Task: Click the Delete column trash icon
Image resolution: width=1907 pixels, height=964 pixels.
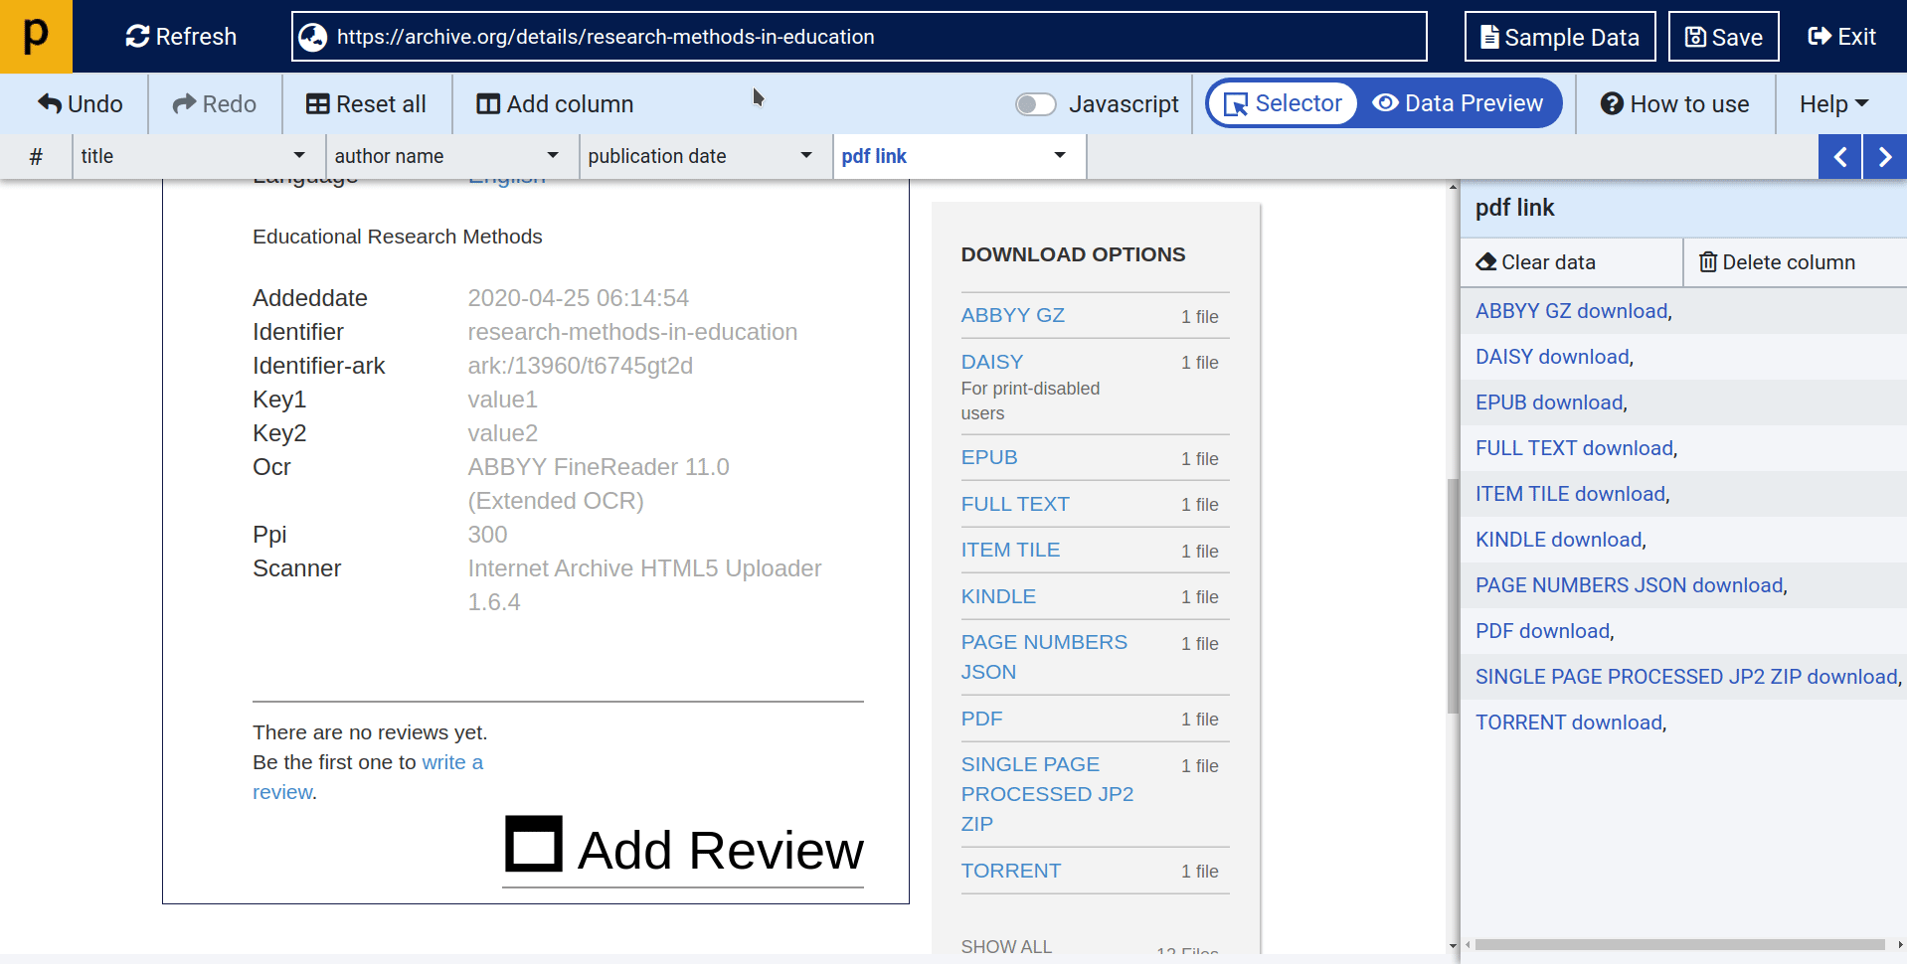Action: [1708, 261]
